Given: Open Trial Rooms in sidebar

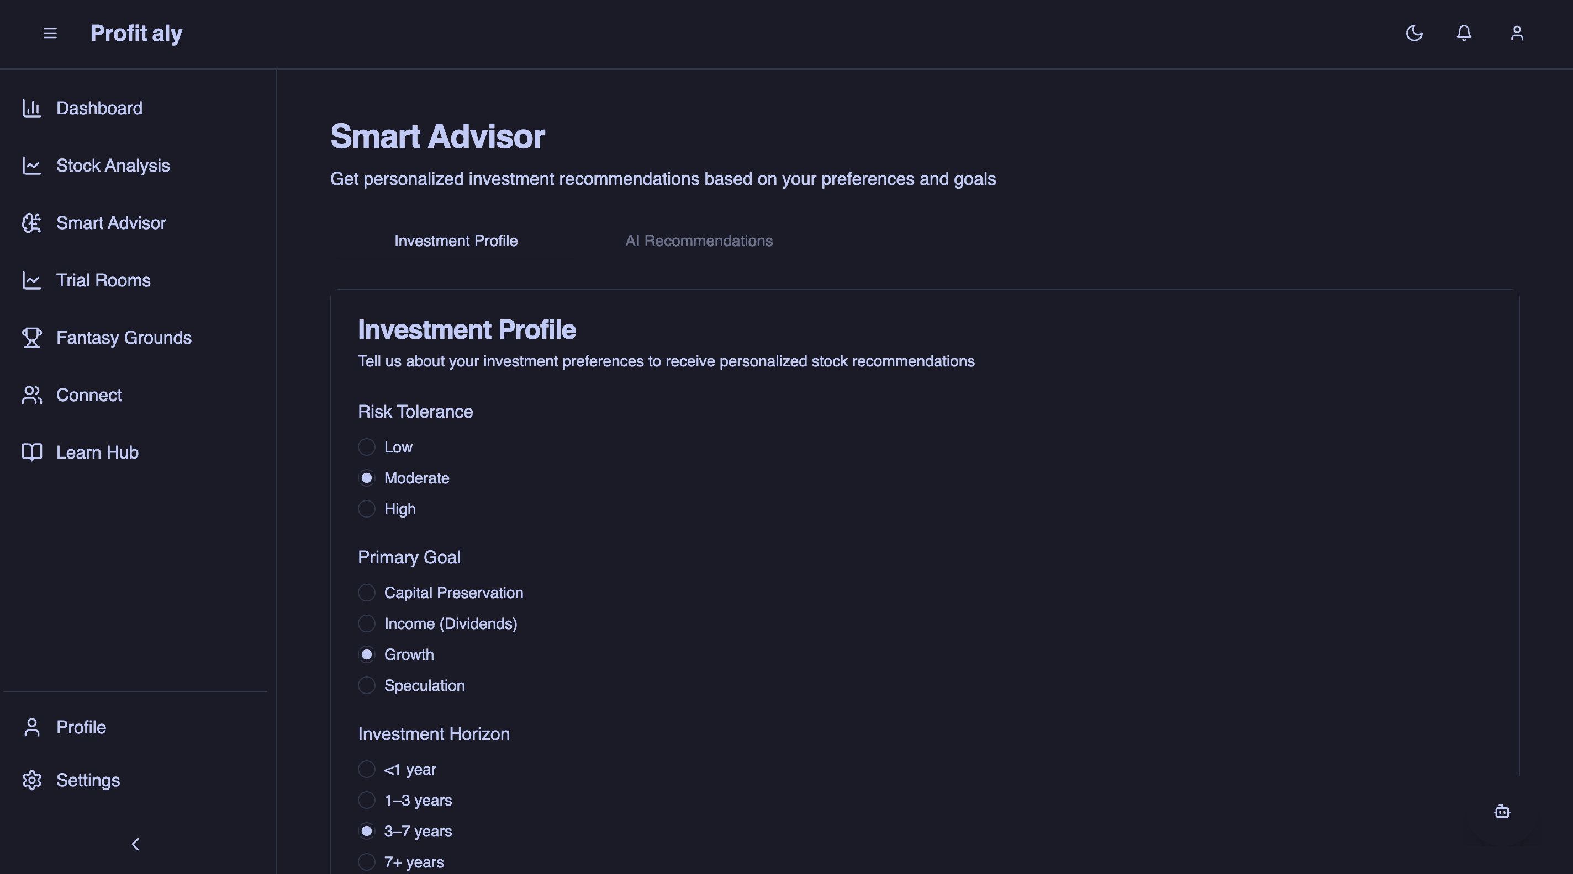Looking at the screenshot, I should click(103, 280).
